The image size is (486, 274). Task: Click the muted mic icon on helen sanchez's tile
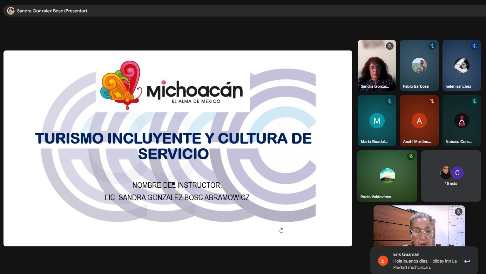click(474, 46)
